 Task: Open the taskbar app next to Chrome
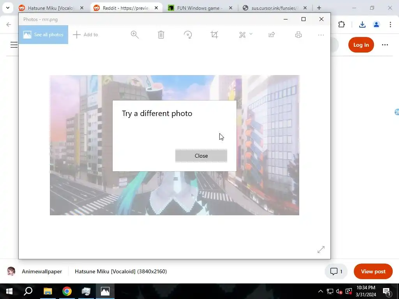(x=86, y=291)
